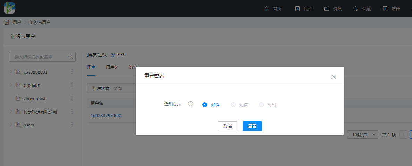Screen dimensions: 412x166
Task: Click the help icon next to 通知方式
Action: [x=191, y=104]
